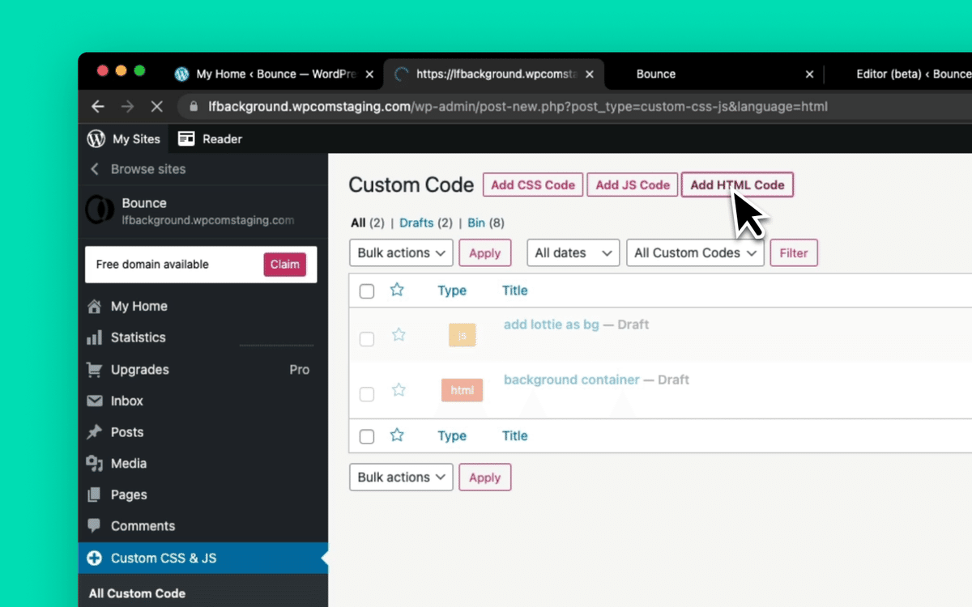The image size is (972, 607).
Task: Click the Pages icon in sidebar
Action: coord(95,495)
